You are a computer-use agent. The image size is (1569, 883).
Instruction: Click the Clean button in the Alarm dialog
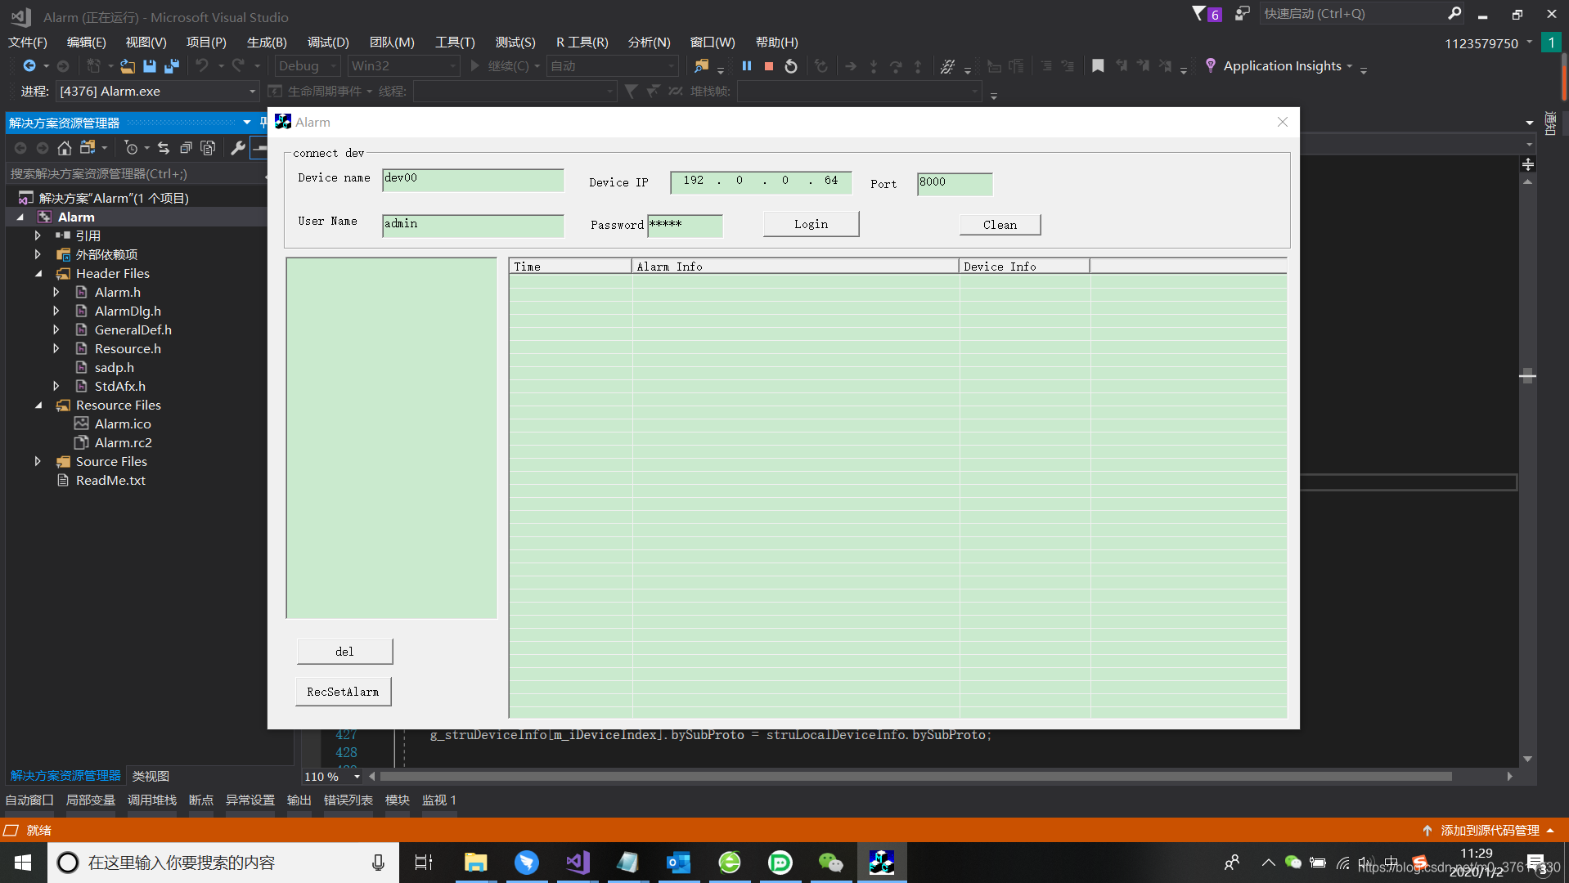click(x=1000, y=225)
